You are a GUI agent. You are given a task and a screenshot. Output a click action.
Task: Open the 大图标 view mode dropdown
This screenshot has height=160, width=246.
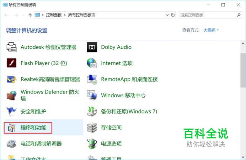tap(211, 30)
